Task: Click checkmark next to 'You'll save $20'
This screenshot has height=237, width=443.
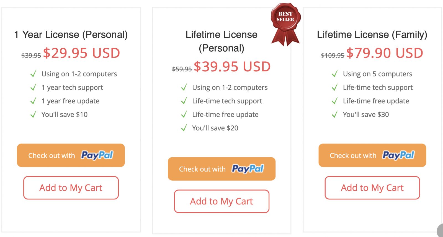Action: 184,128
